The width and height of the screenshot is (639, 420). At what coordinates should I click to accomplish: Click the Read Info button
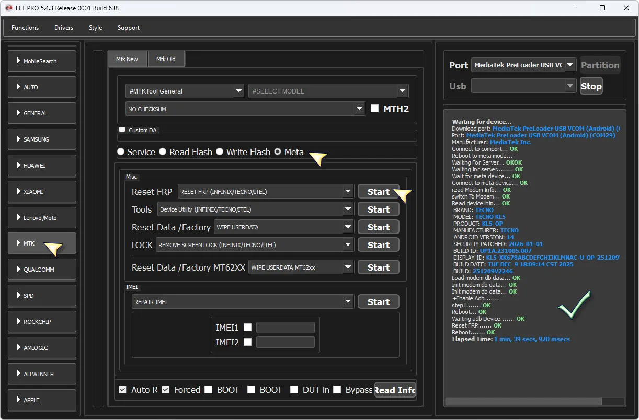(x=395, y=390)
